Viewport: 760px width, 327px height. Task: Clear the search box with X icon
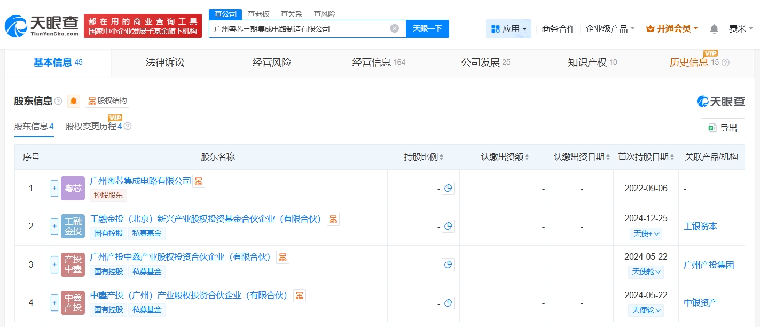tap(394, 28)
